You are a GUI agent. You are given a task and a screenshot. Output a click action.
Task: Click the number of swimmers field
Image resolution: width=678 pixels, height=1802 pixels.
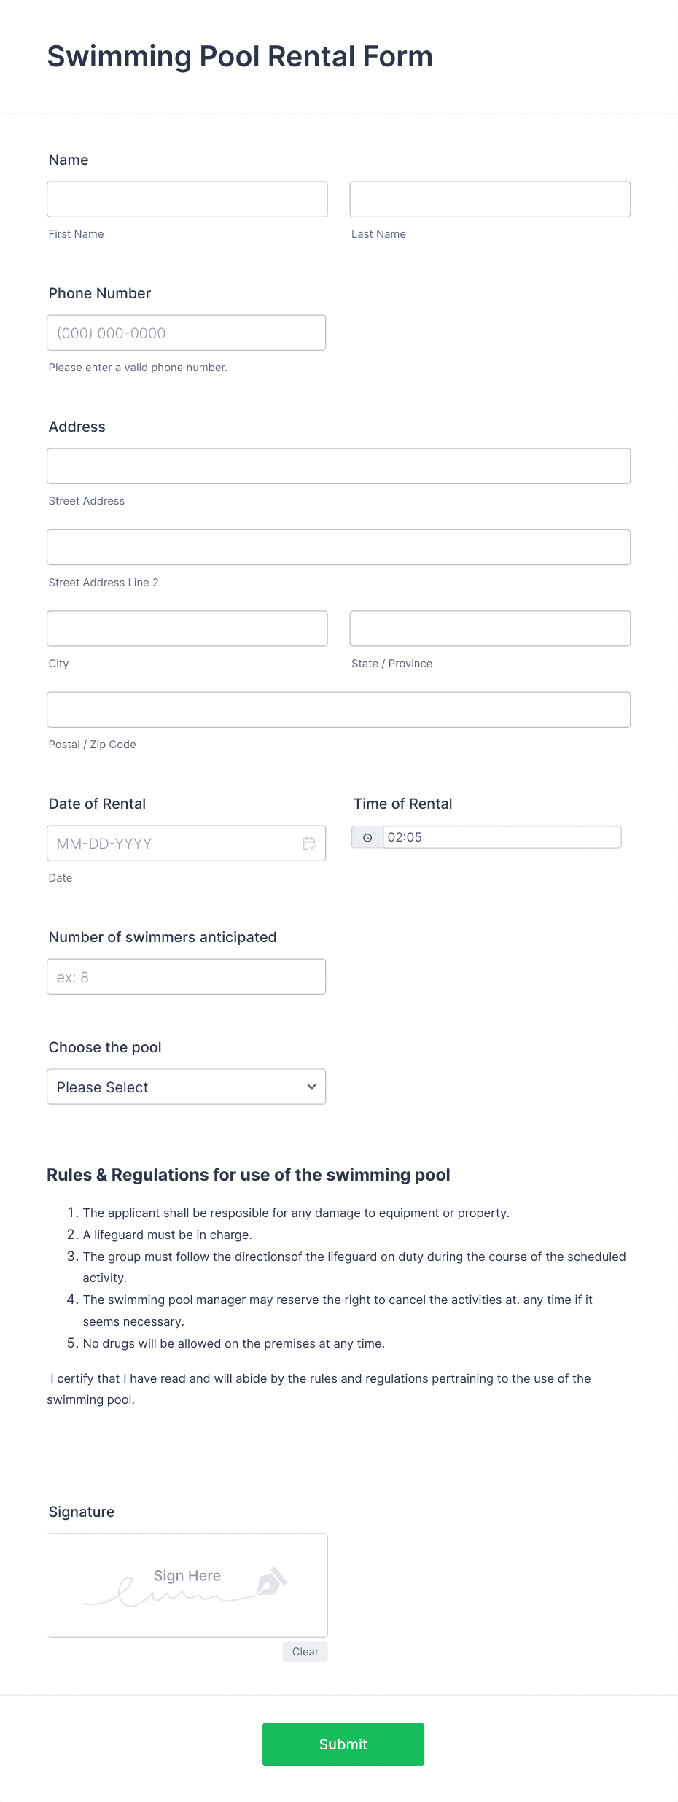tap(187, 976)
